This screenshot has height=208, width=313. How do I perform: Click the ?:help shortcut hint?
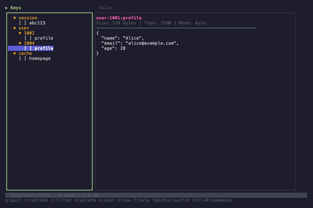click(142, 200)
